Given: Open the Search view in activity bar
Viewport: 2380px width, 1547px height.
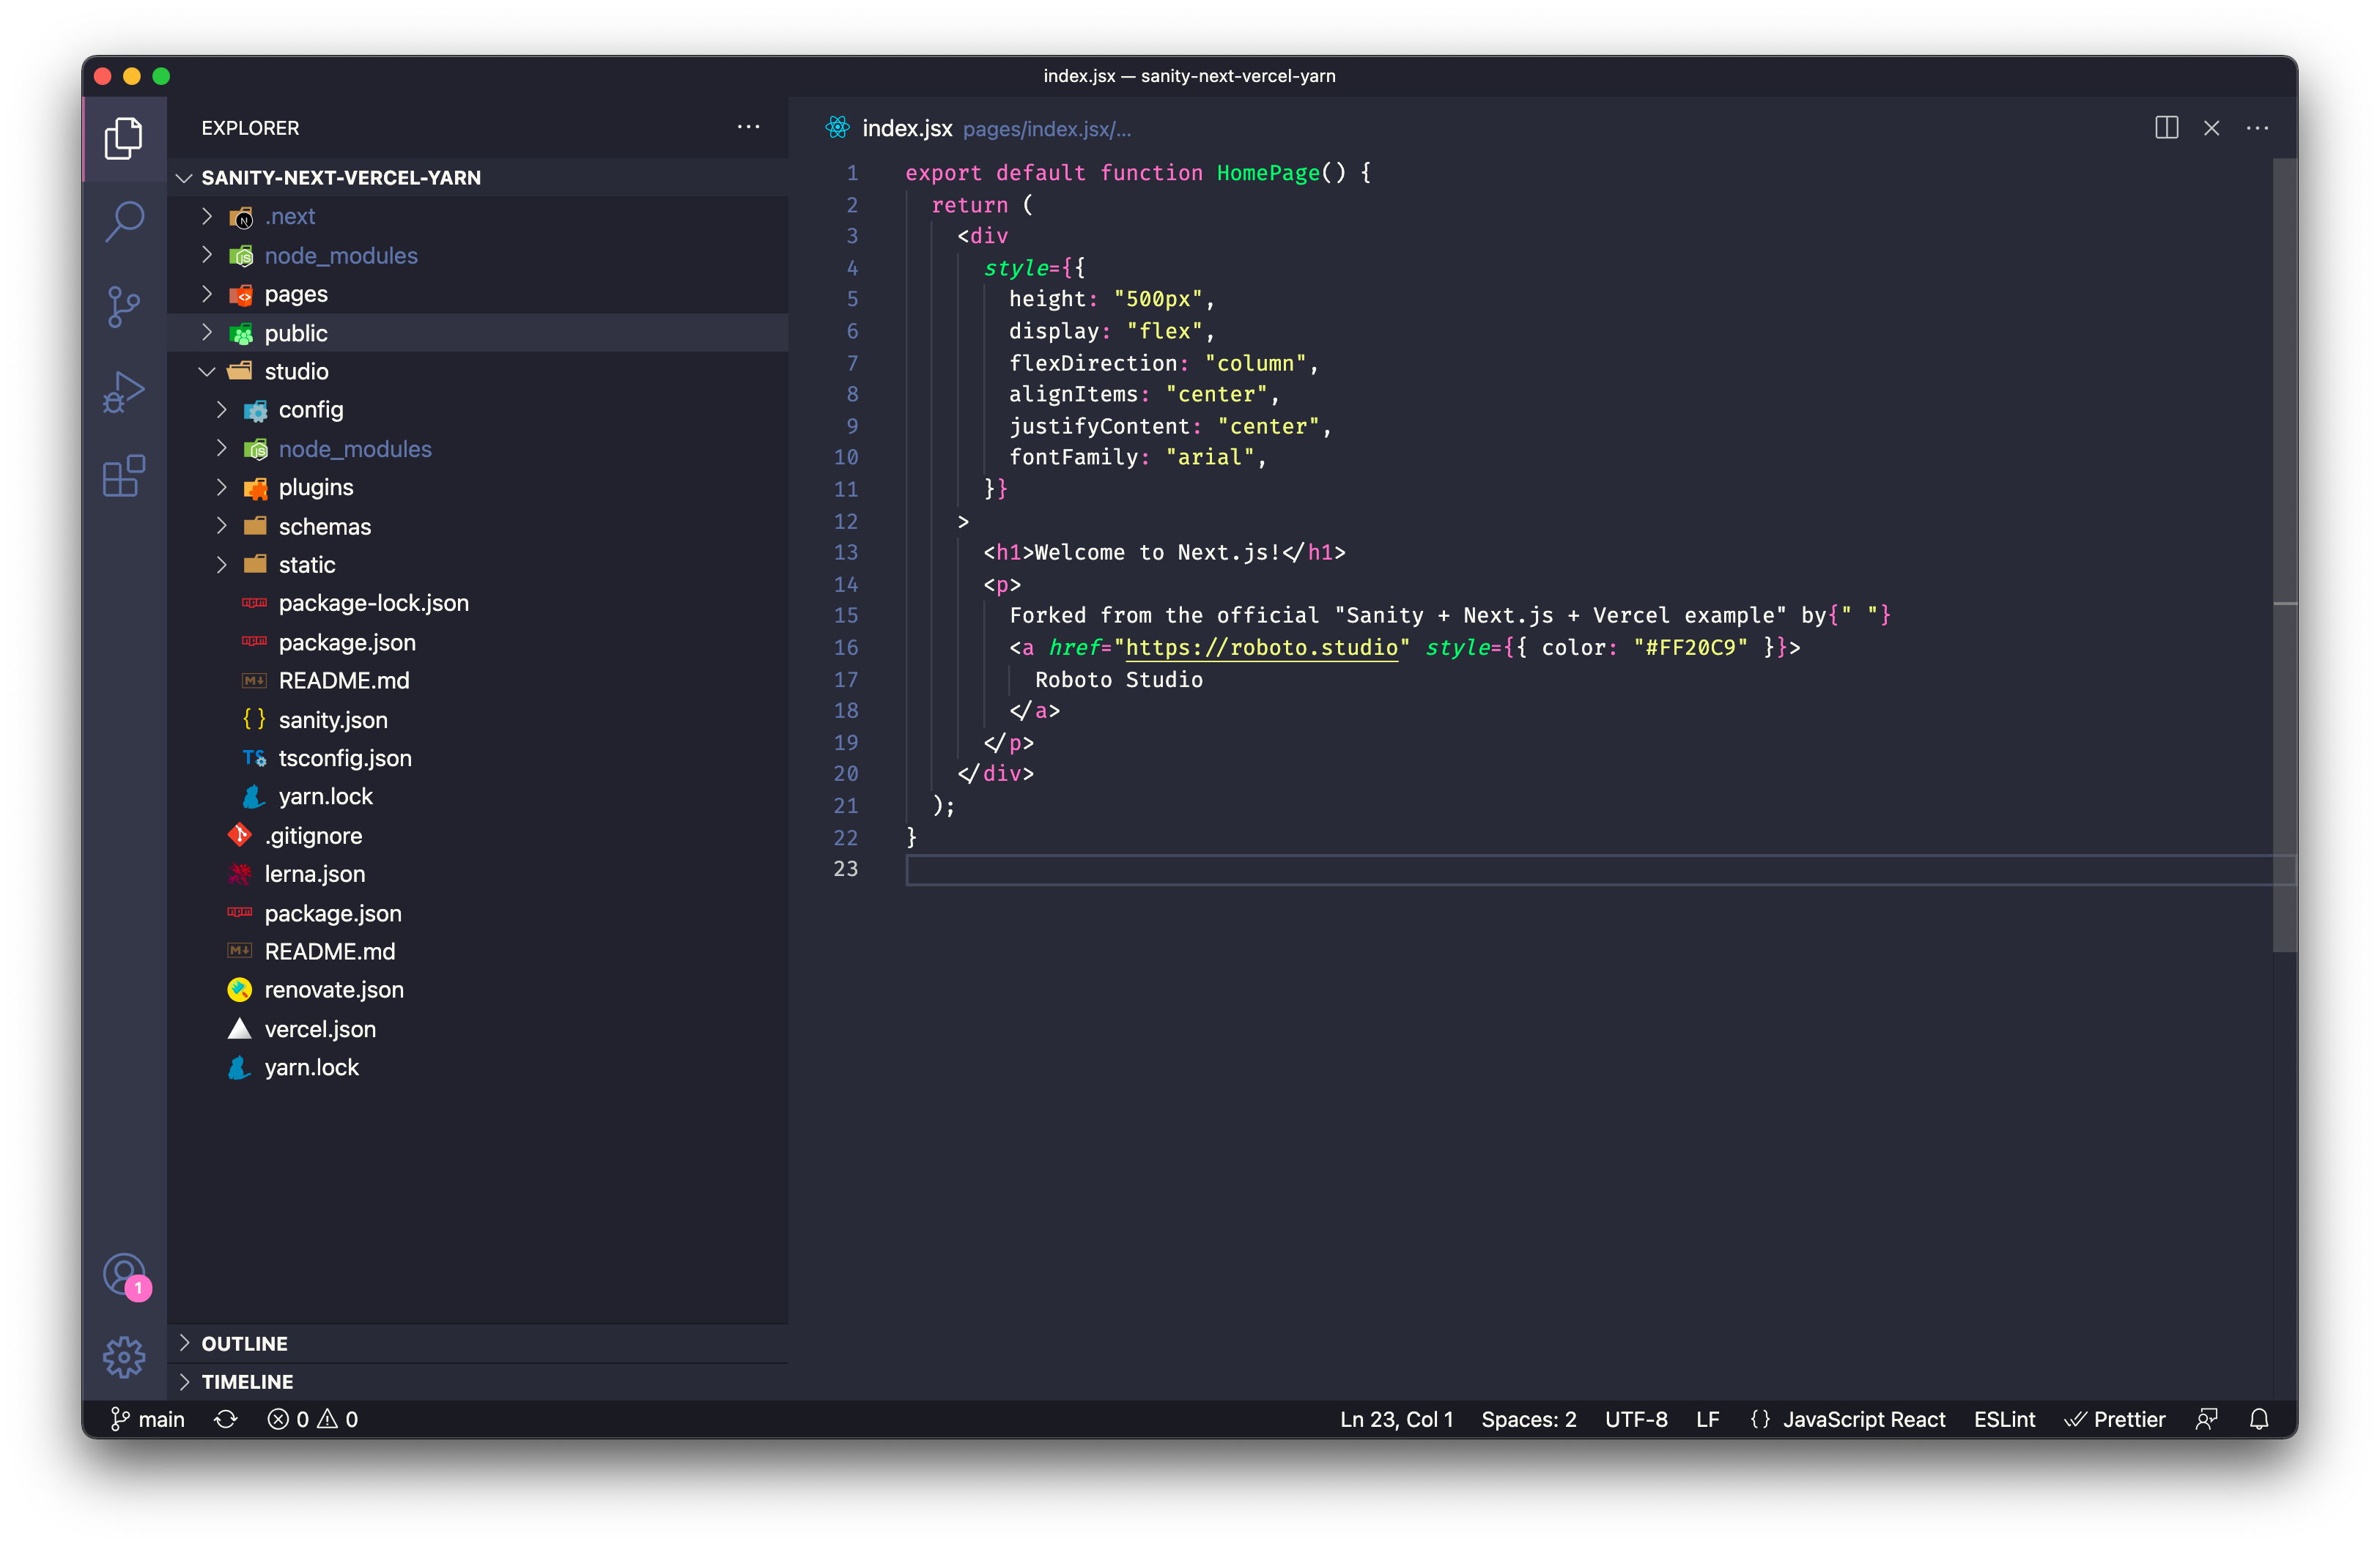Looking at the screenshot, I should click(x=124, y=221).
